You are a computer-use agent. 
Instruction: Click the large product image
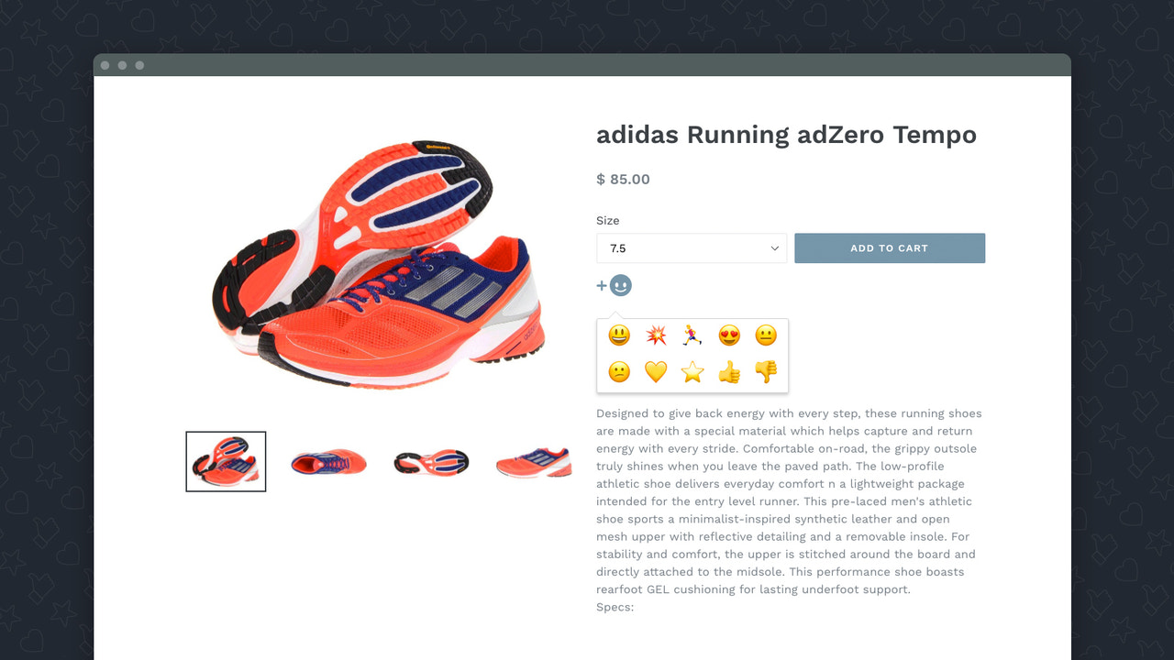pos(376,266)
